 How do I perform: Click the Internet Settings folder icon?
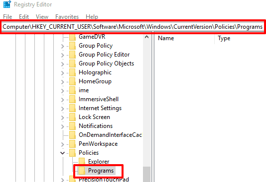tap(72, 108)
